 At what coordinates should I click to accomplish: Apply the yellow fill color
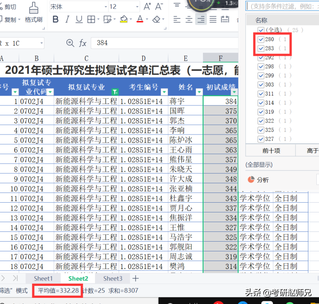pos(124,19)
